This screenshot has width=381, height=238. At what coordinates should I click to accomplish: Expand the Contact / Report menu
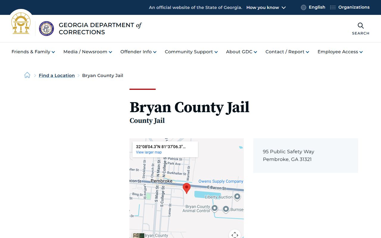pos(288,52)
